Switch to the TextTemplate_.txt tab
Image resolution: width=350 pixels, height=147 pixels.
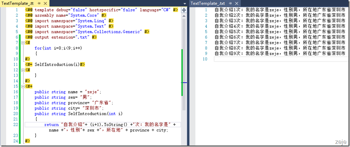[207, 3]
